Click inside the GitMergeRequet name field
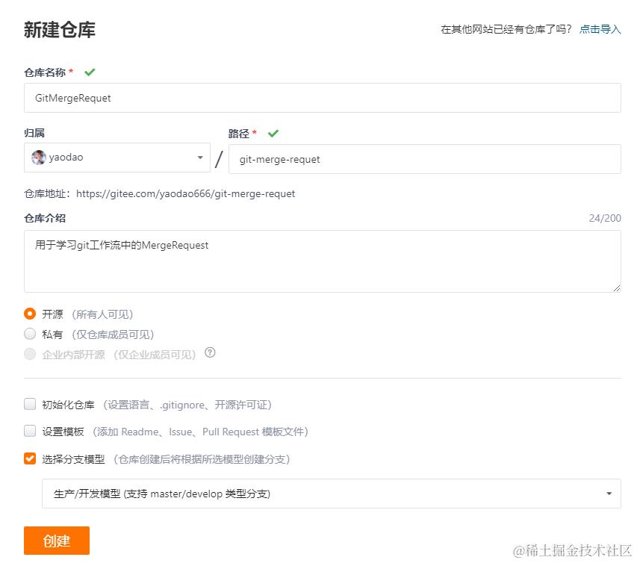 pos(321,98)
